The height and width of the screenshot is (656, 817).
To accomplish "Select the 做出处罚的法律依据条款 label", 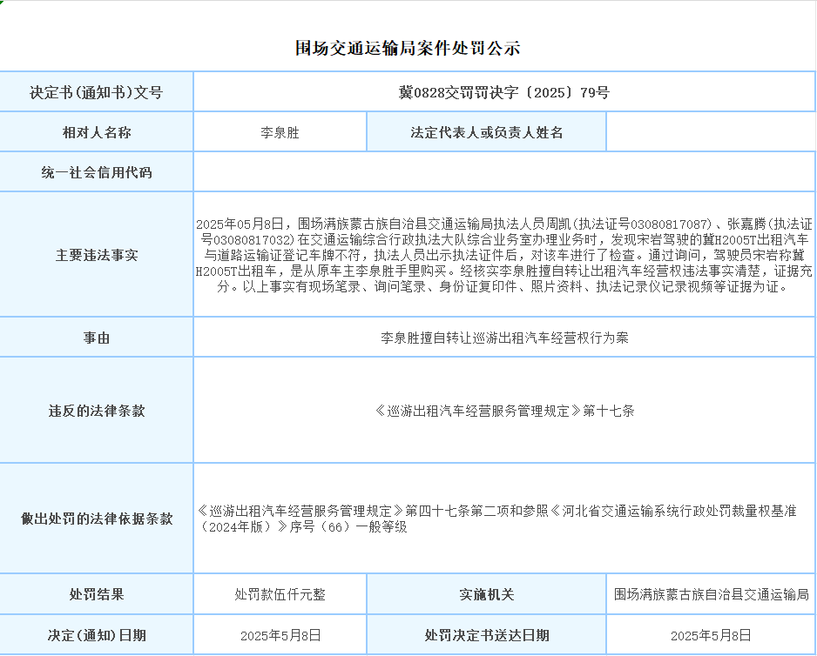I will pos(97,519).
